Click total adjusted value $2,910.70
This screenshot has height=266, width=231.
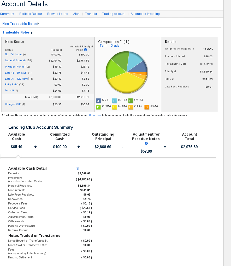tap(83, 97)
